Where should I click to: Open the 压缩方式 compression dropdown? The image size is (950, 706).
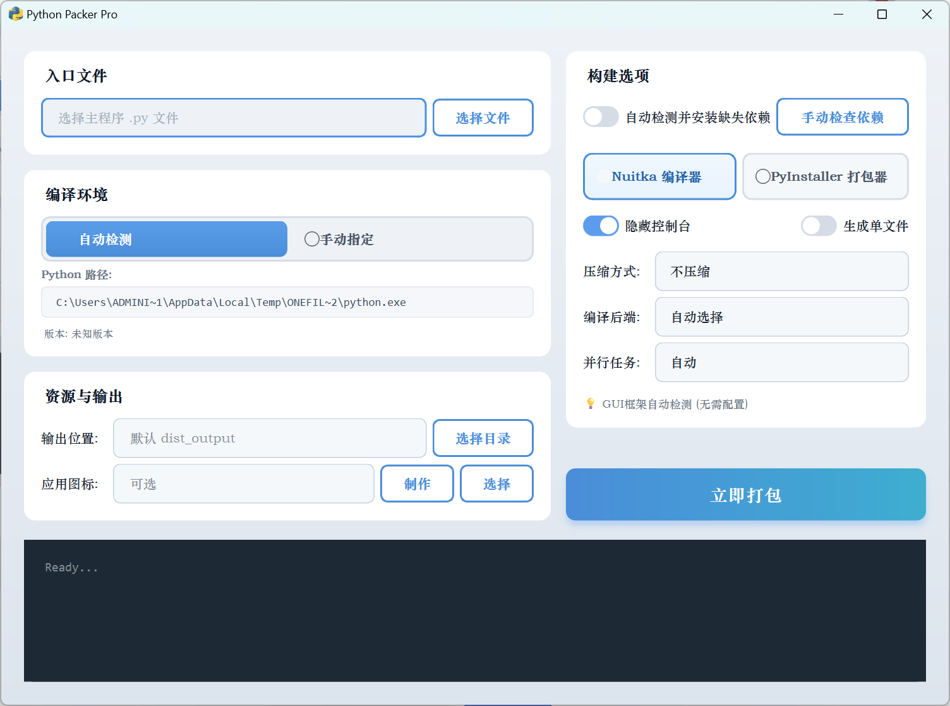781,271
